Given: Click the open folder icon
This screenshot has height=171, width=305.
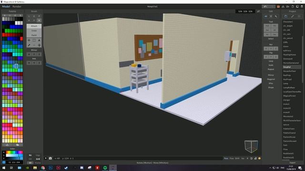Looking at the screenshot, I should pyautogui.click(x=288, y=7).
